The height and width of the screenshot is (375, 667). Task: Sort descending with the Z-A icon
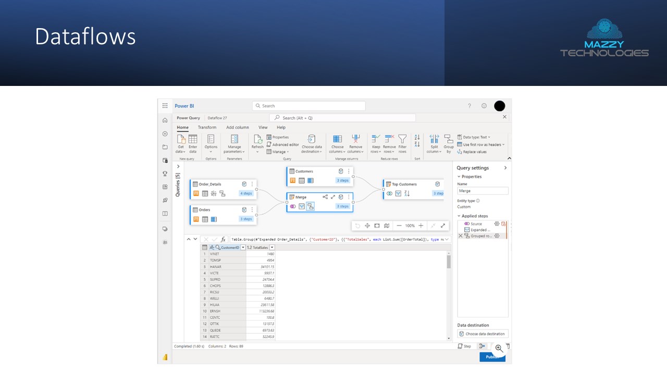click(x=417, y=144)
